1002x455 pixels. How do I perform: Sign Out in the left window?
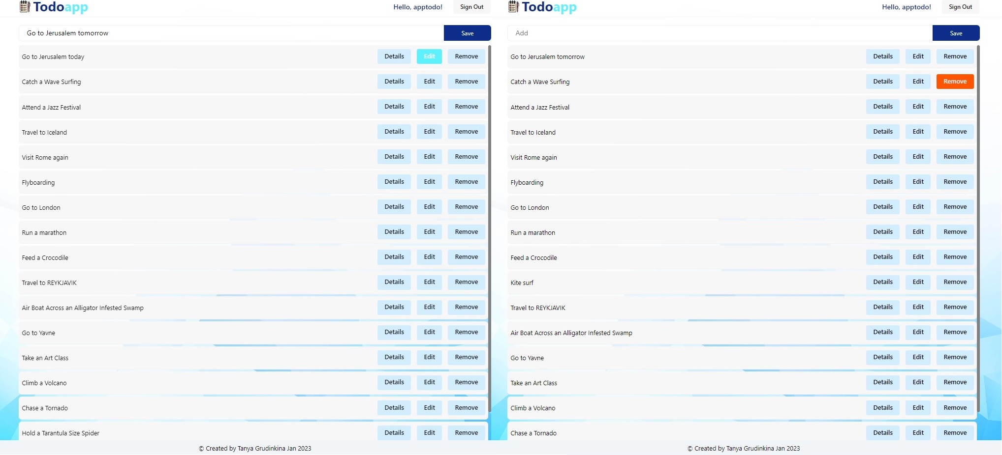(x=472, y=7)
